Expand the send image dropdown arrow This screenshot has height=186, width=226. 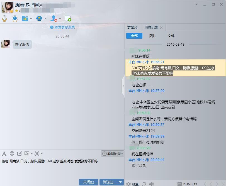click(x=31, y=154)
